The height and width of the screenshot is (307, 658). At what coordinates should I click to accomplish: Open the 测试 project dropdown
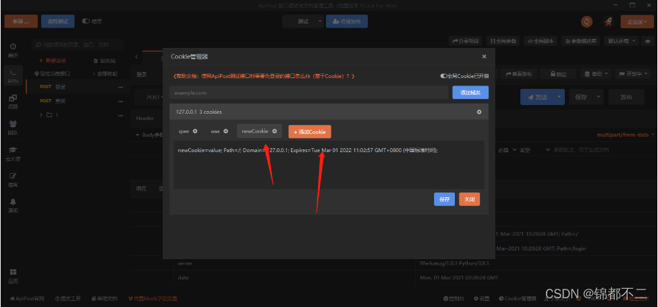point(303,22)
